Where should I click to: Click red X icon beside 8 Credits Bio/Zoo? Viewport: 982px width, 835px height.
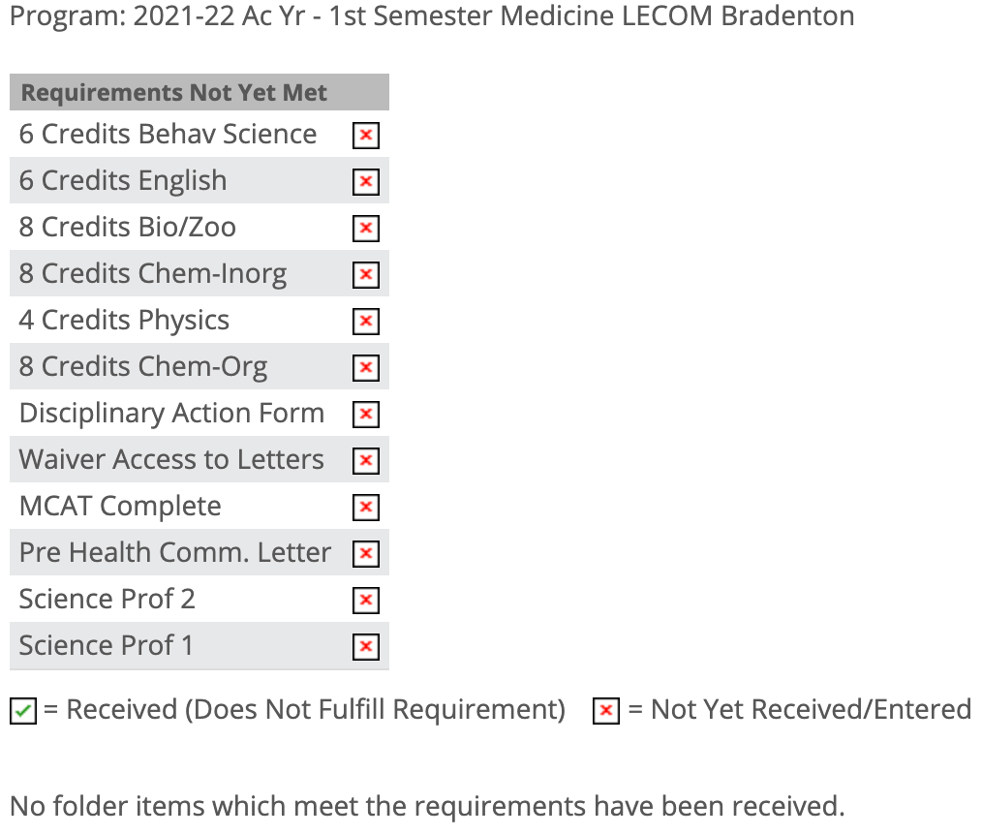[x=365, y=229]
